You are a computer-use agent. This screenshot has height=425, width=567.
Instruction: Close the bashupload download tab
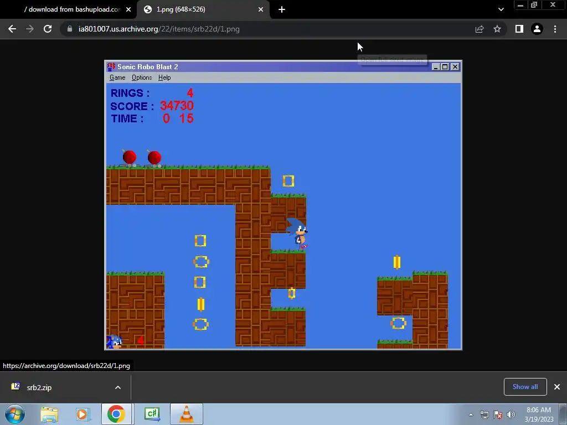click(128, 9)
